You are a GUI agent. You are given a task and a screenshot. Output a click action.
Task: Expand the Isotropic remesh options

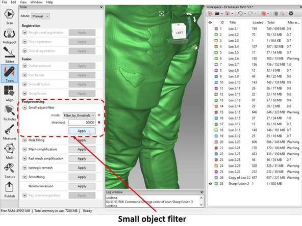tap(24, 167)
